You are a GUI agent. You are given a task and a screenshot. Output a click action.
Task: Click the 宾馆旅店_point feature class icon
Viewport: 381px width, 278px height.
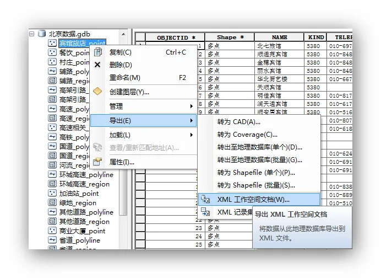click(52, 44)
